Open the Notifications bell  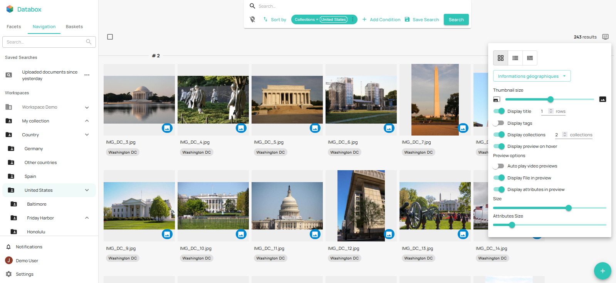[x=8, y=247]
